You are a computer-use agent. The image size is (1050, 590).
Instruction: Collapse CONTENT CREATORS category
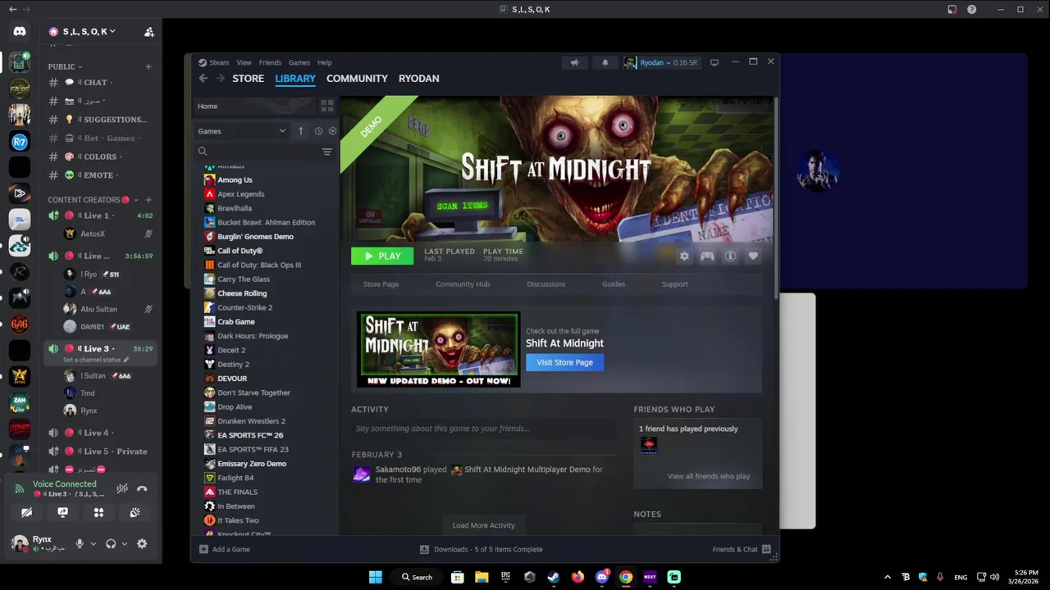[x=93, y=200]
